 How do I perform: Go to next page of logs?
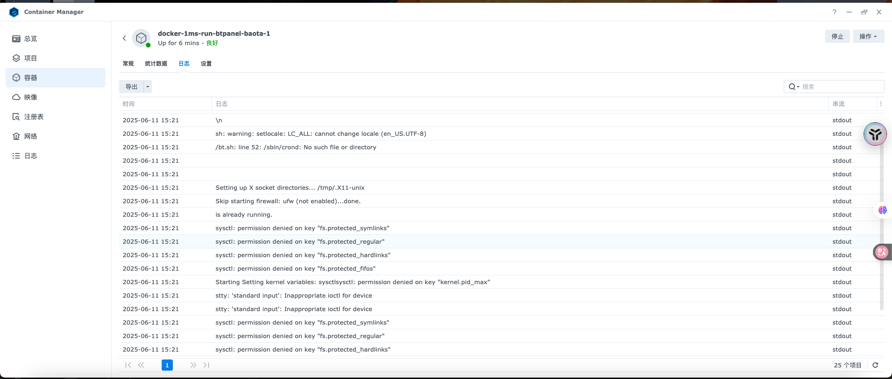[x=193, y=365]
